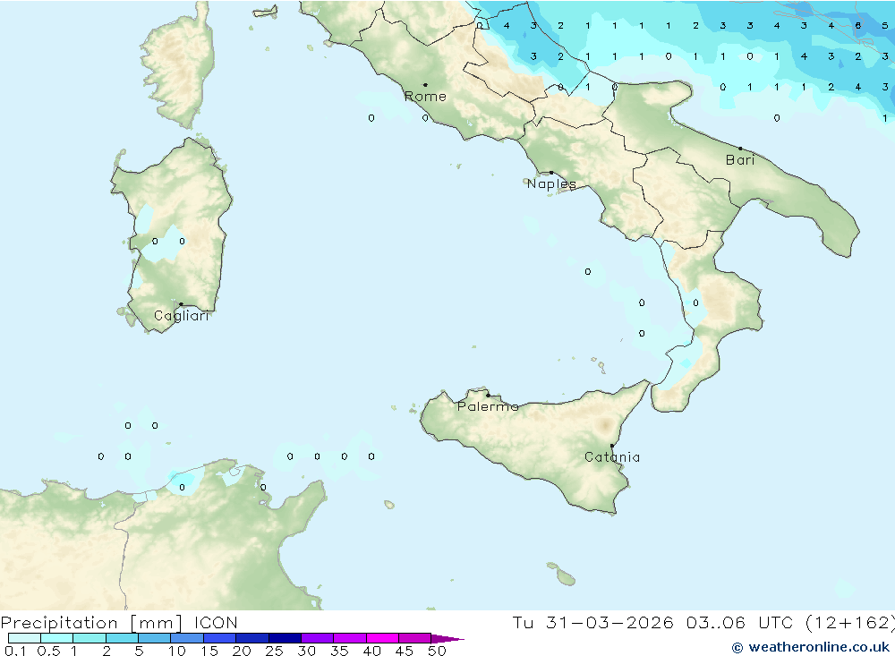Image resolution: width=895 pixels, height=656 pixels.
Task: Select the Catania city label
Action: point(612,456)
